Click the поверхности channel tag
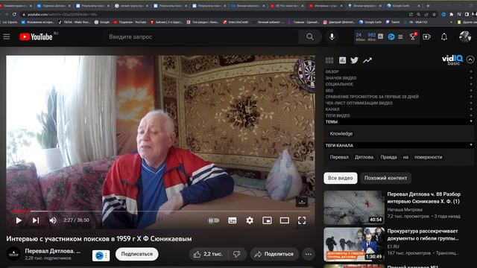This screenshot has width=477, height=268. point(428,157)
